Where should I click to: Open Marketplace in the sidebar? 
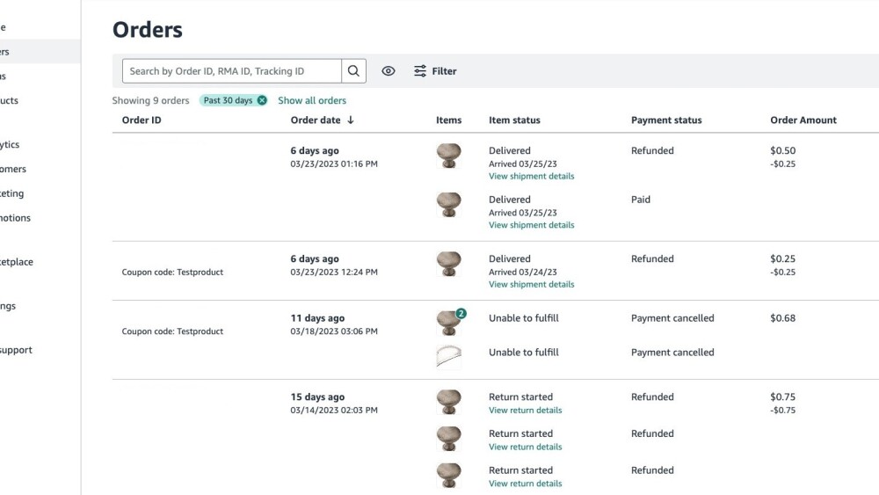click(18, 262)
